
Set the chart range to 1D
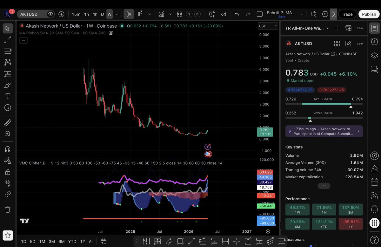coord(23,242)
